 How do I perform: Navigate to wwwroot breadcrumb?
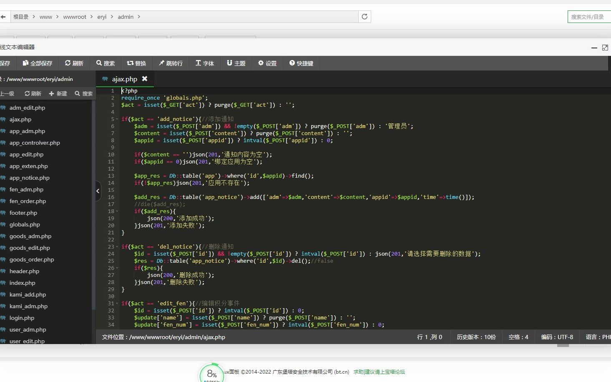click(x=75, y=17)
